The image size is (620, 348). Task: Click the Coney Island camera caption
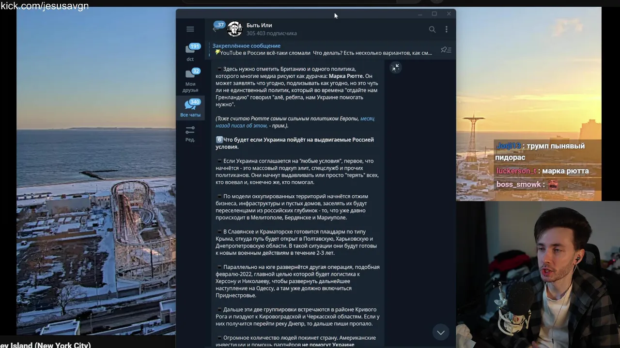(45, 345)
